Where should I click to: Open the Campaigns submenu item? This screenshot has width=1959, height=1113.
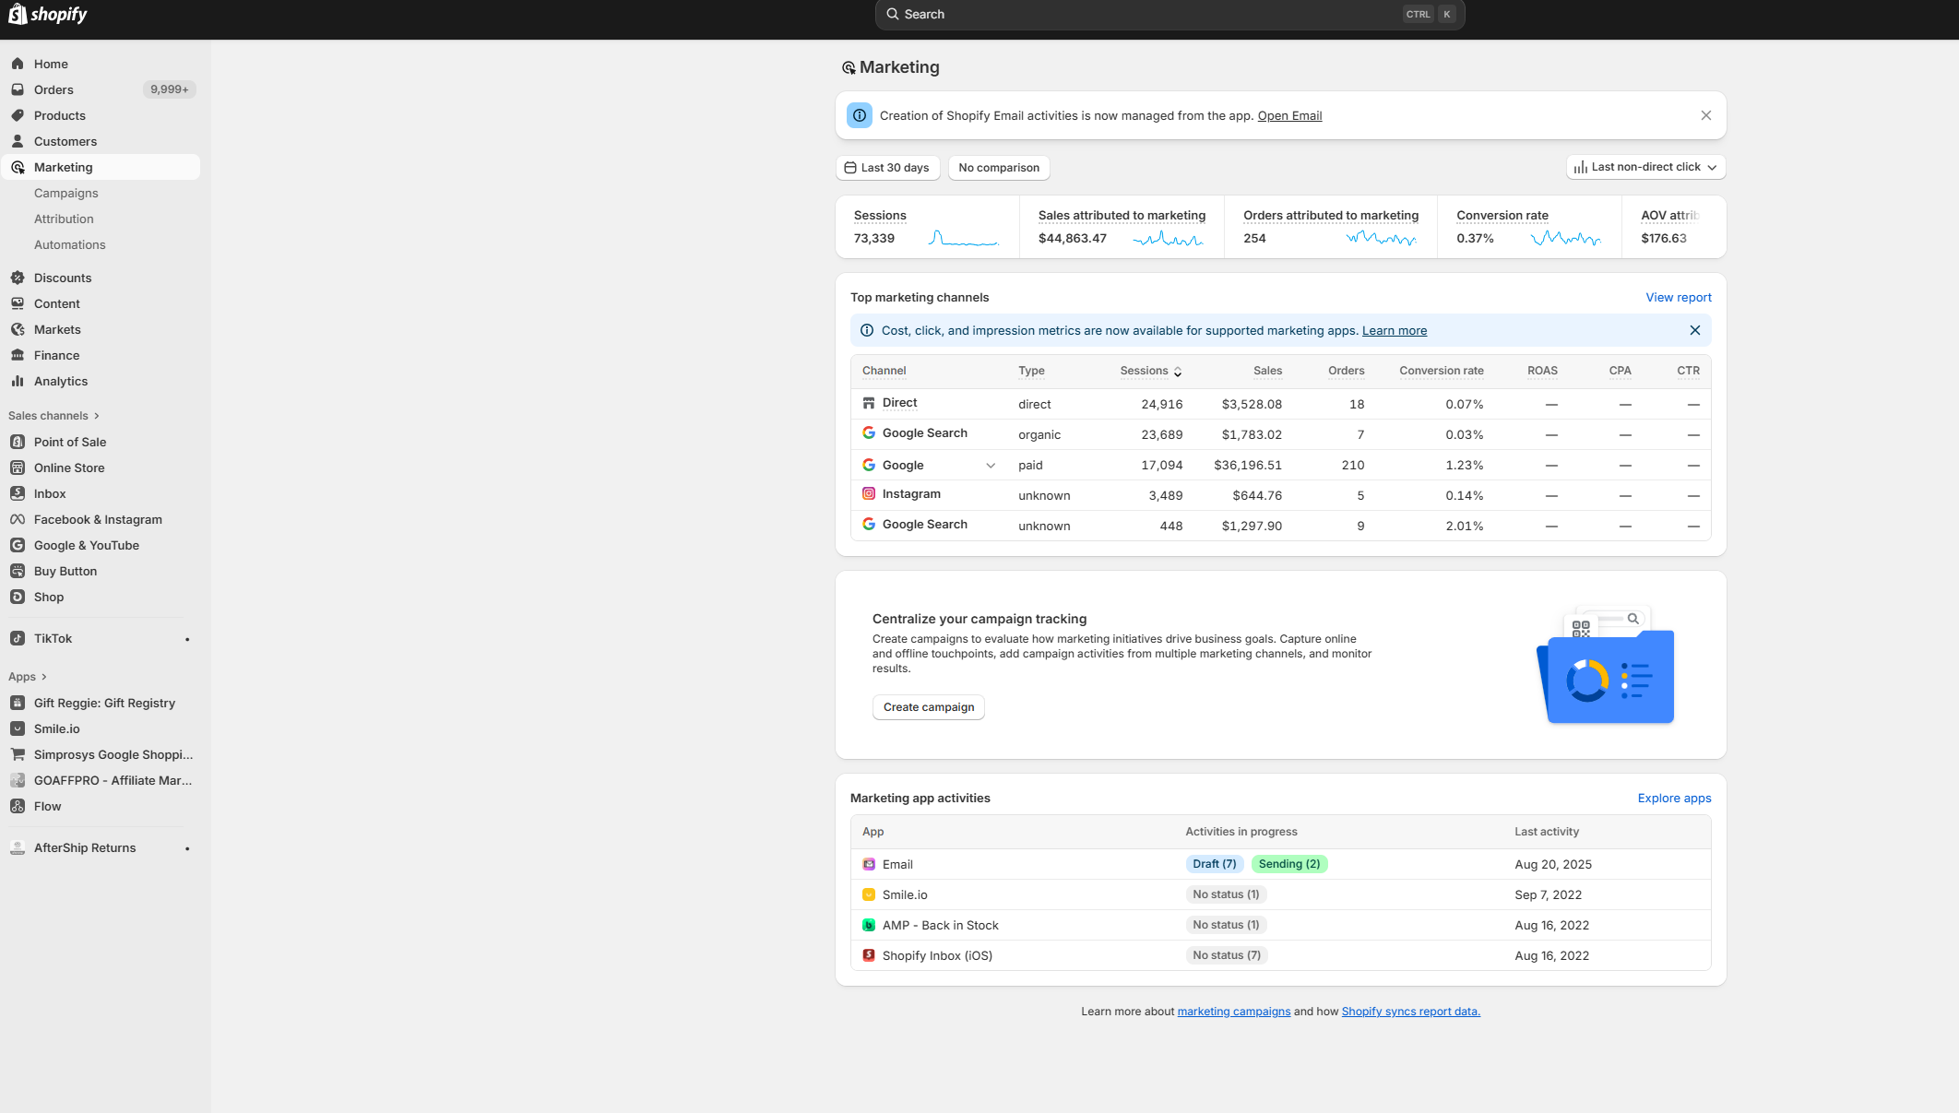pos(65,193)
